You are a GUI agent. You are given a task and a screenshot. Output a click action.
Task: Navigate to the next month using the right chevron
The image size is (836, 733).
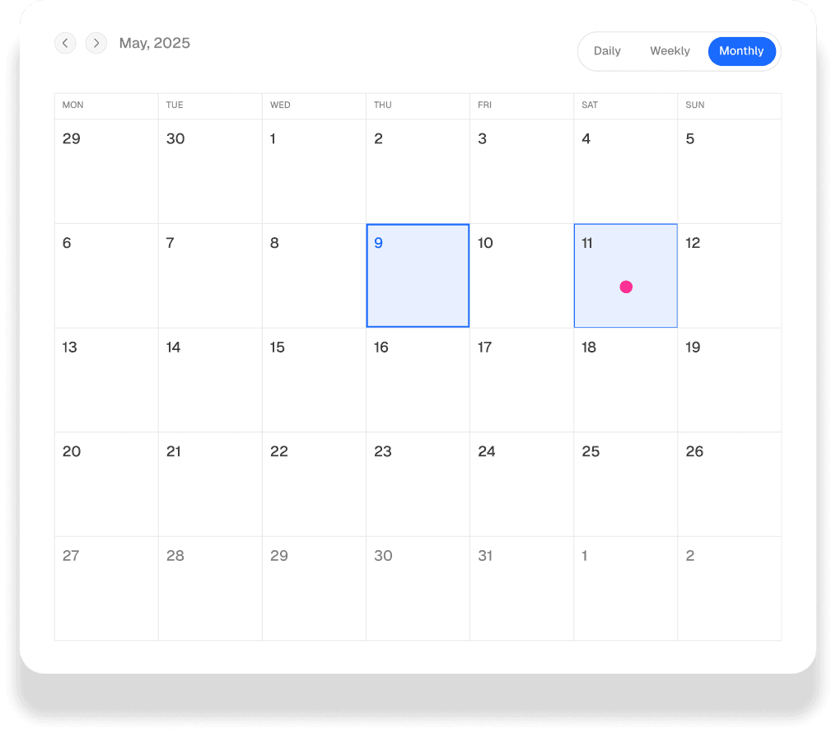click(96, 43)
